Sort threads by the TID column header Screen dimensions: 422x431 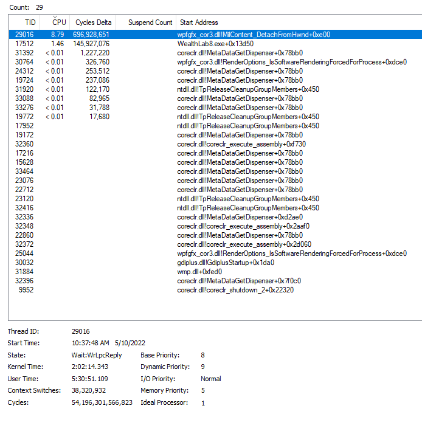29,22
